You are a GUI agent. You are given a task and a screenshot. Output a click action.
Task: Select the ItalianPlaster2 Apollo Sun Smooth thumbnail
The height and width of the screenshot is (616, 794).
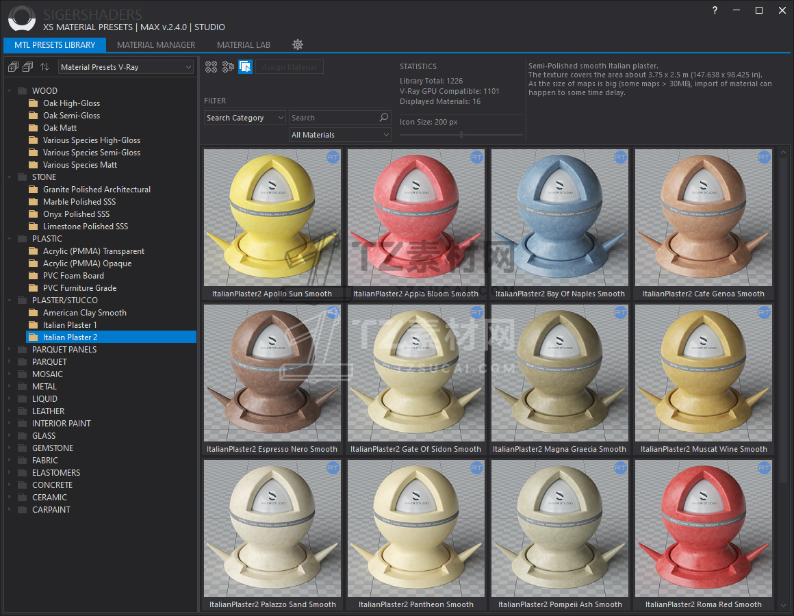272,218
